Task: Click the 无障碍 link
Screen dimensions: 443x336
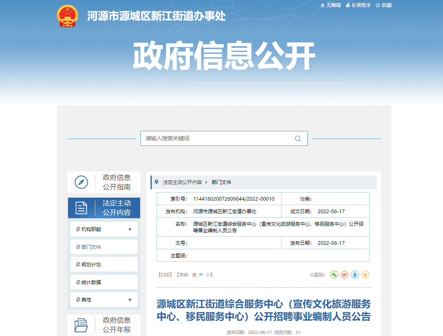Action: (333, 5)
